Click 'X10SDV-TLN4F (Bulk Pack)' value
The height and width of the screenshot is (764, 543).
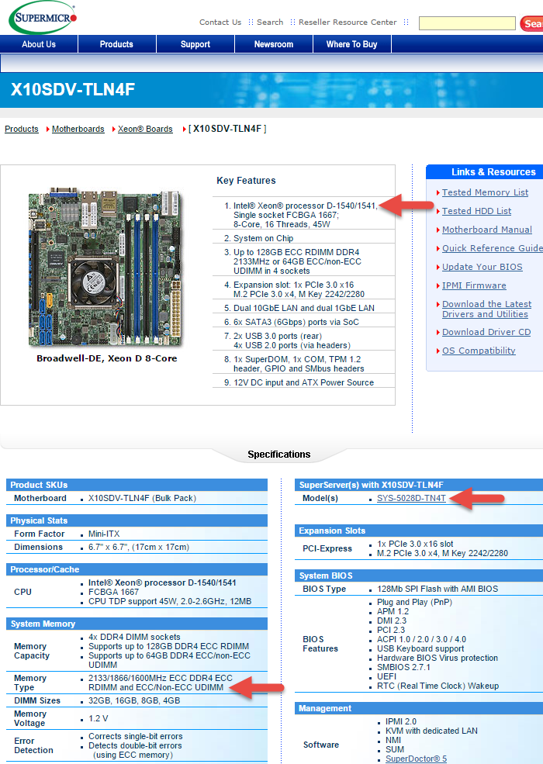tap(142, 498)
